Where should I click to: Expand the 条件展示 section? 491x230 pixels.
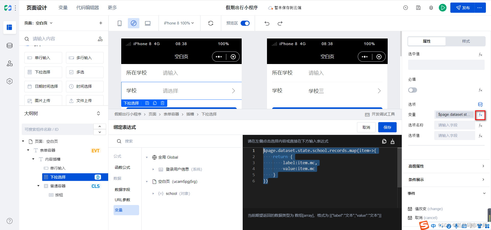click(446, 180)
